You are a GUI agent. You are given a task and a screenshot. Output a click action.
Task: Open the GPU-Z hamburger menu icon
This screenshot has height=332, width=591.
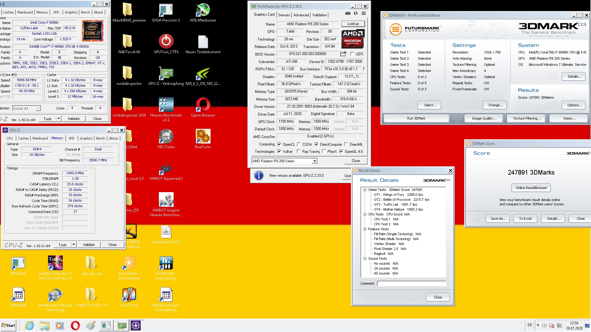pyautogui.click(x=364, y=13)
